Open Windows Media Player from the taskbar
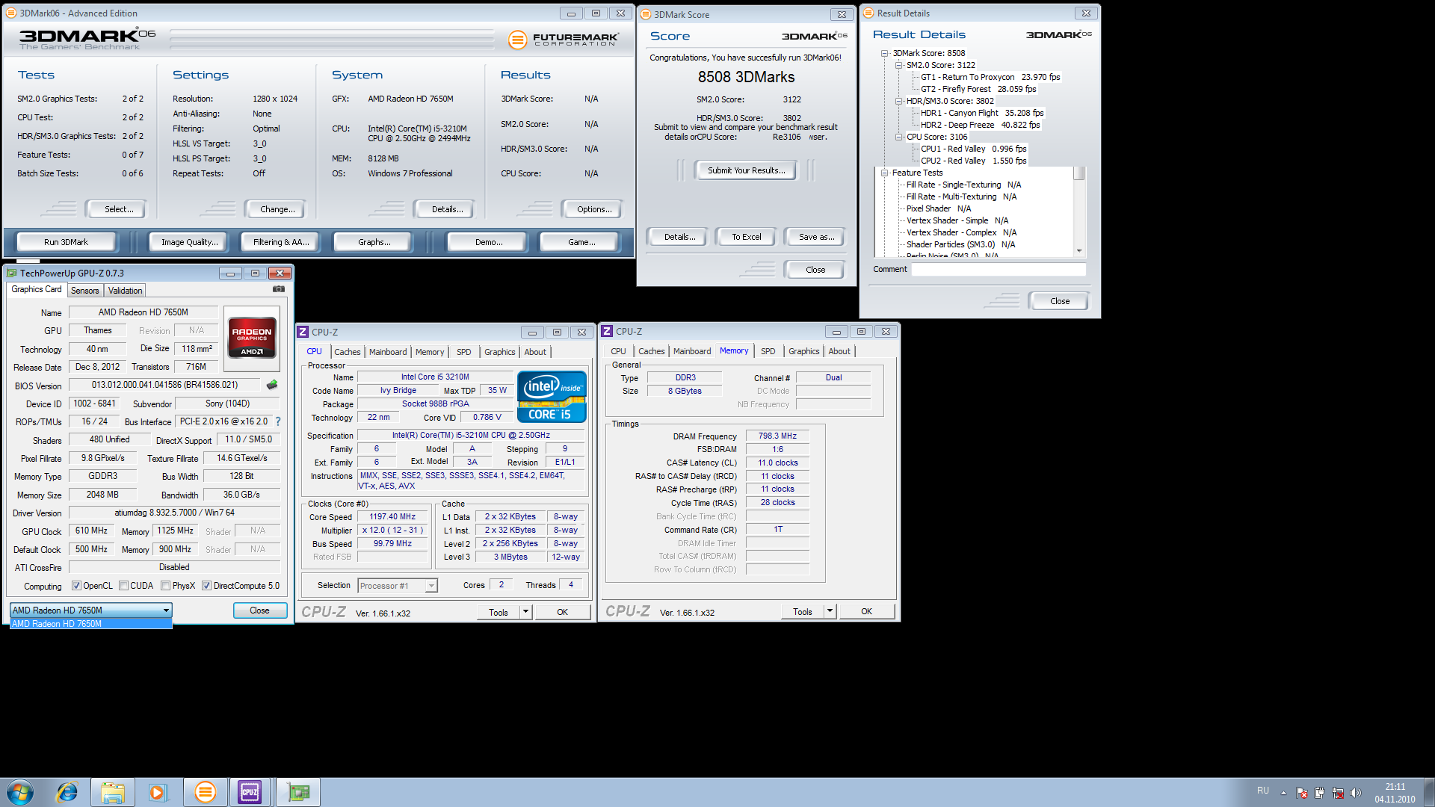 158,792
